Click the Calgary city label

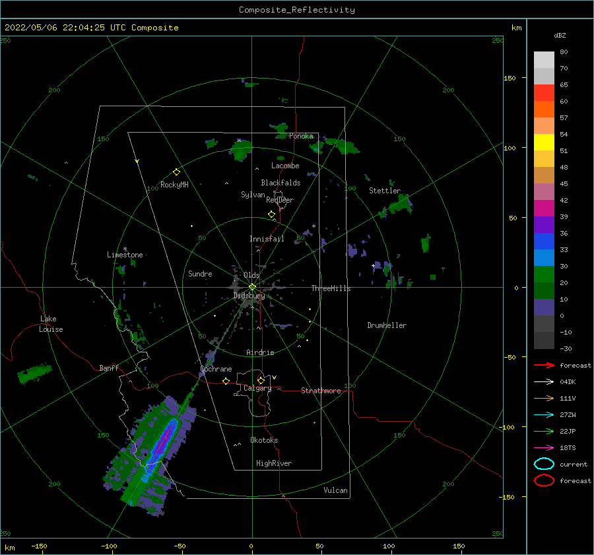pos(257,388)
